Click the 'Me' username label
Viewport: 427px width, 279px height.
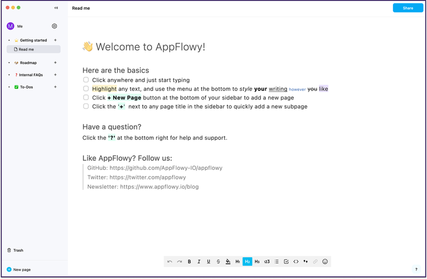[20, 26]
